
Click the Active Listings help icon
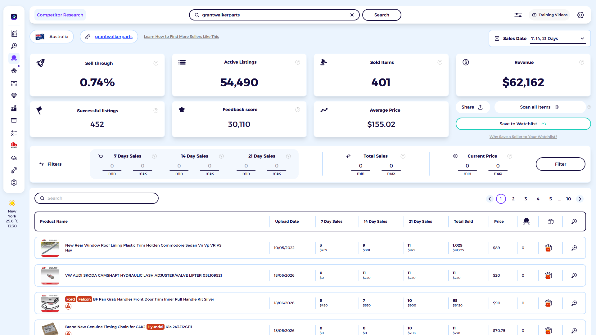(298, 62)
